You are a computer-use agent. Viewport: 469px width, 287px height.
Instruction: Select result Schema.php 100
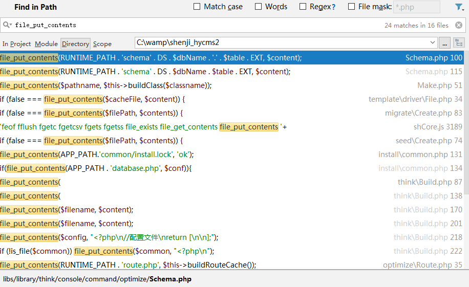232,58
